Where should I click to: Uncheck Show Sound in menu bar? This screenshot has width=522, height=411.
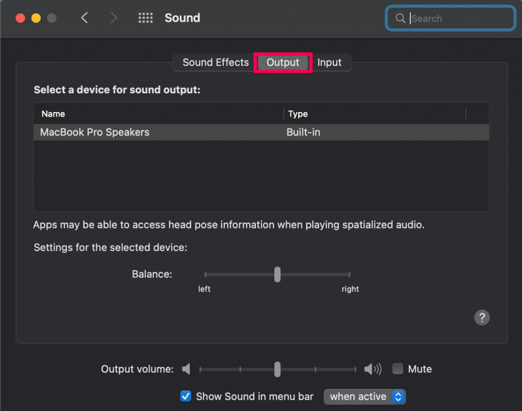[x=186, y=396]
